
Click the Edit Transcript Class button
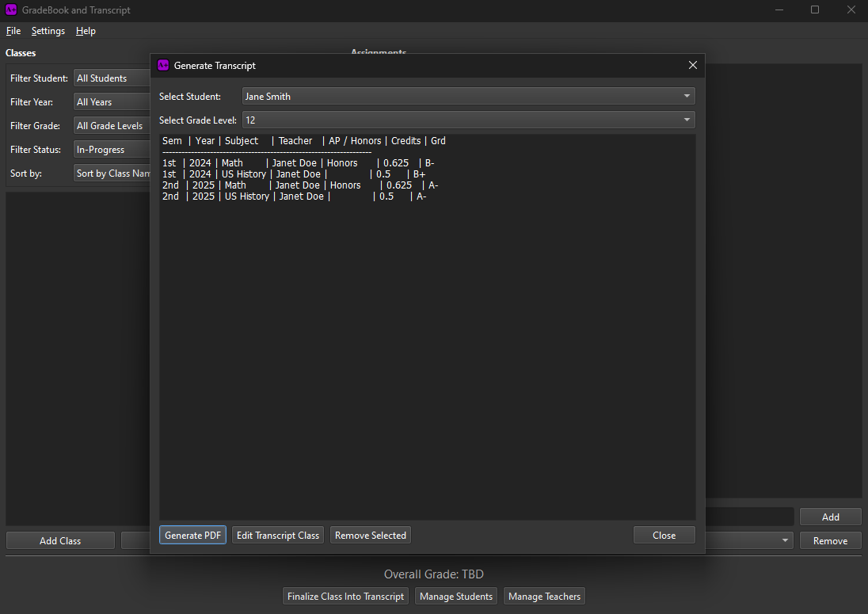coord(278,536)
